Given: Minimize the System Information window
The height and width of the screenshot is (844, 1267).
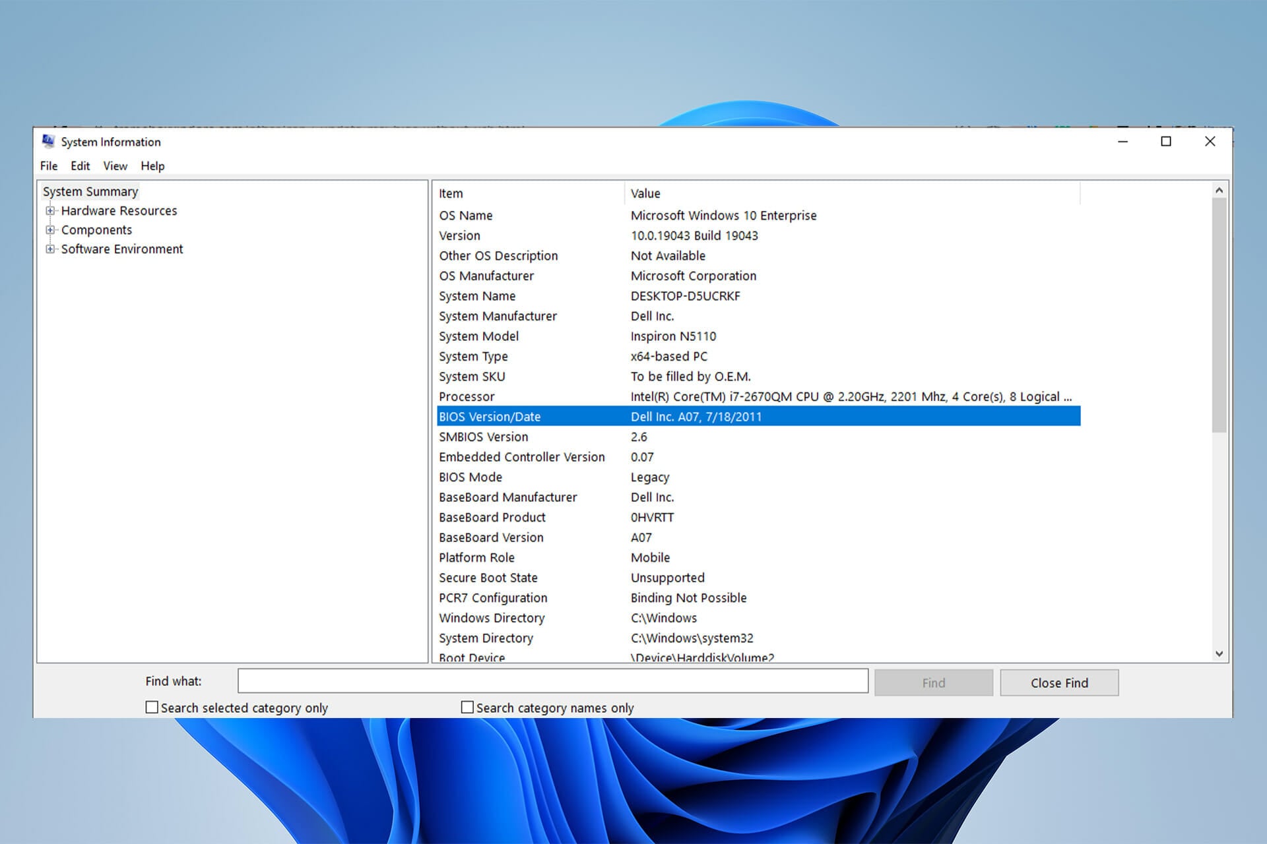Looking at the screenshot, I should [x=1122, y=142].
